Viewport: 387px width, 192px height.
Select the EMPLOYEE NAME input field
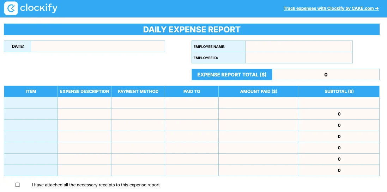point(299,47)
